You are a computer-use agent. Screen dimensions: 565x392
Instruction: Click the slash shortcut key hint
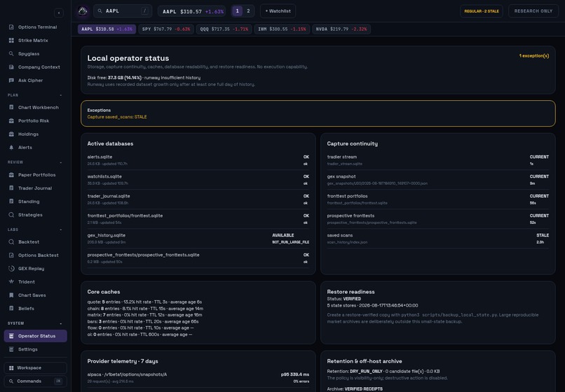tap(145, 11)
